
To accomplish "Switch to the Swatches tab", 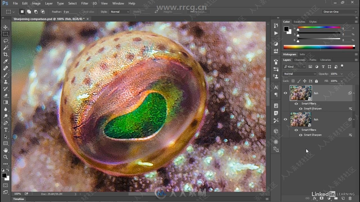I will (x=299, y=22).
